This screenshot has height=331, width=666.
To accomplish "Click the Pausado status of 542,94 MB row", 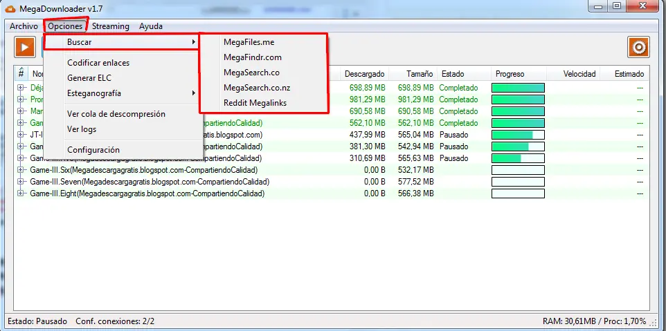I will click(x=453, y=146).
